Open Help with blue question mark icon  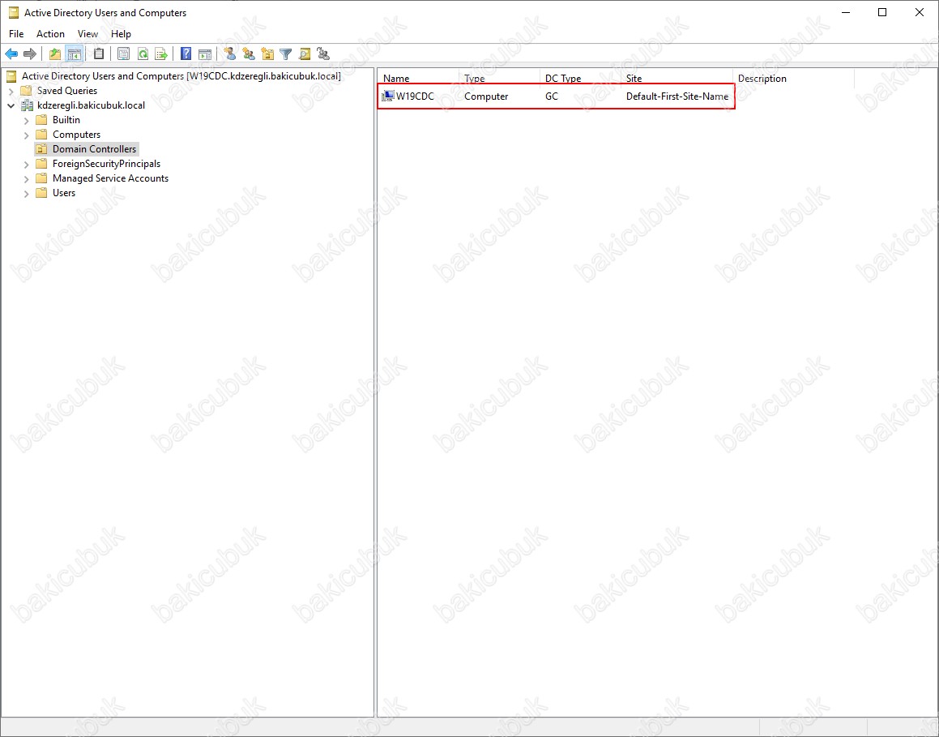[186, 54]
